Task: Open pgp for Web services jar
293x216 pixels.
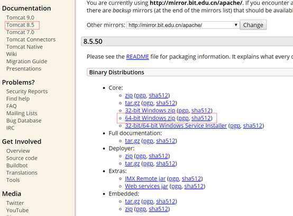Action: pyautogui.click(x=177, y=186)
